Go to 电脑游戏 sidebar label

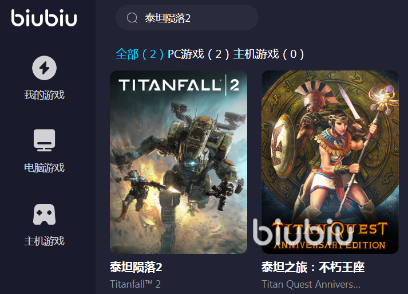coord(44,167)
